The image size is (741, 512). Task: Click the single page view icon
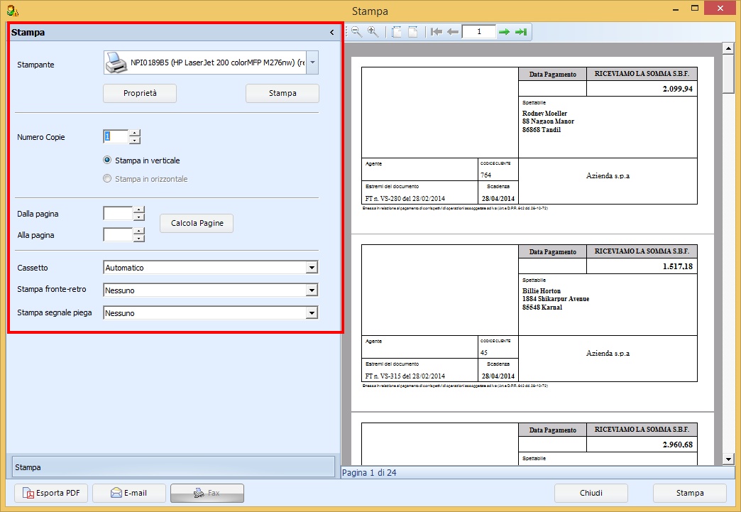pyautogui.click(x=413, y=31)
